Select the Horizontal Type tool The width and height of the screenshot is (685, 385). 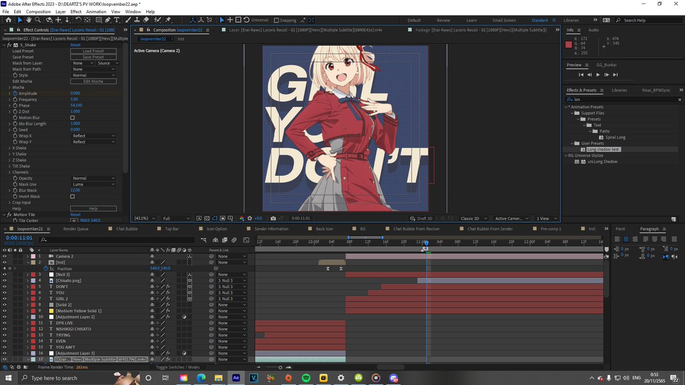tap(118, 20)
